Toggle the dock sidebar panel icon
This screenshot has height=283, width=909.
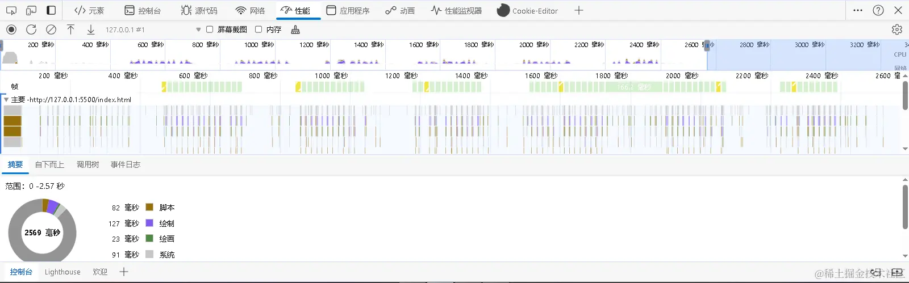(x=51, y=10)
